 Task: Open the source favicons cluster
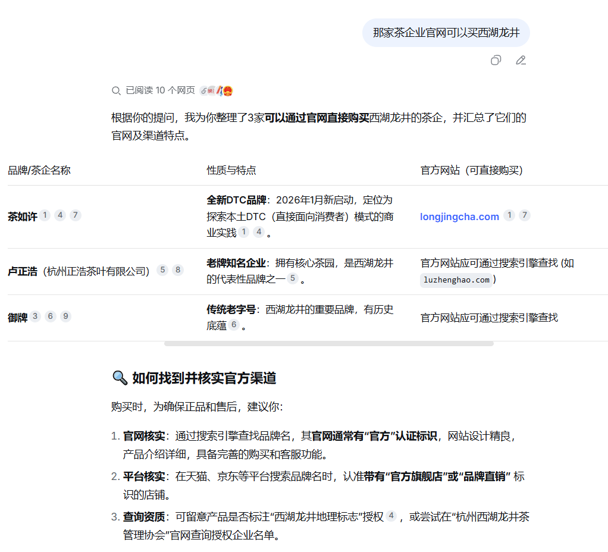[216, 90]
